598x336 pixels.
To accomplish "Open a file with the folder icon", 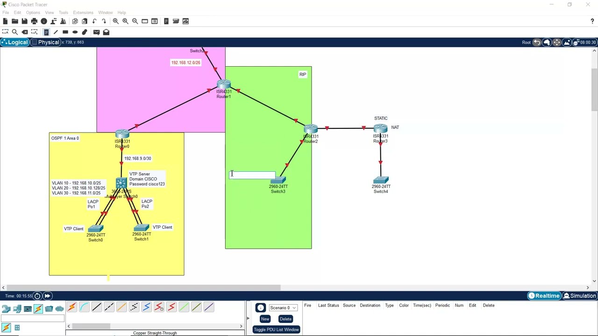I will (x=15, y=21).
